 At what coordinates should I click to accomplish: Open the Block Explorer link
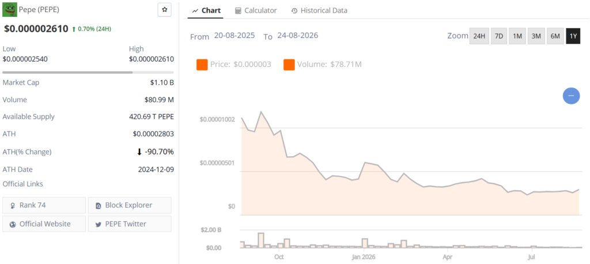tap(130, 205)
